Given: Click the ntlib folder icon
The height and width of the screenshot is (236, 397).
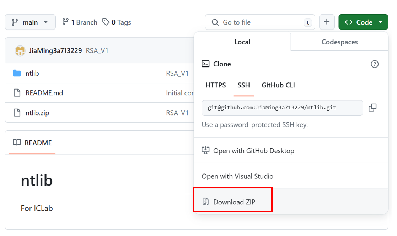Looking at the screenshot, I should tap(17, 73).
